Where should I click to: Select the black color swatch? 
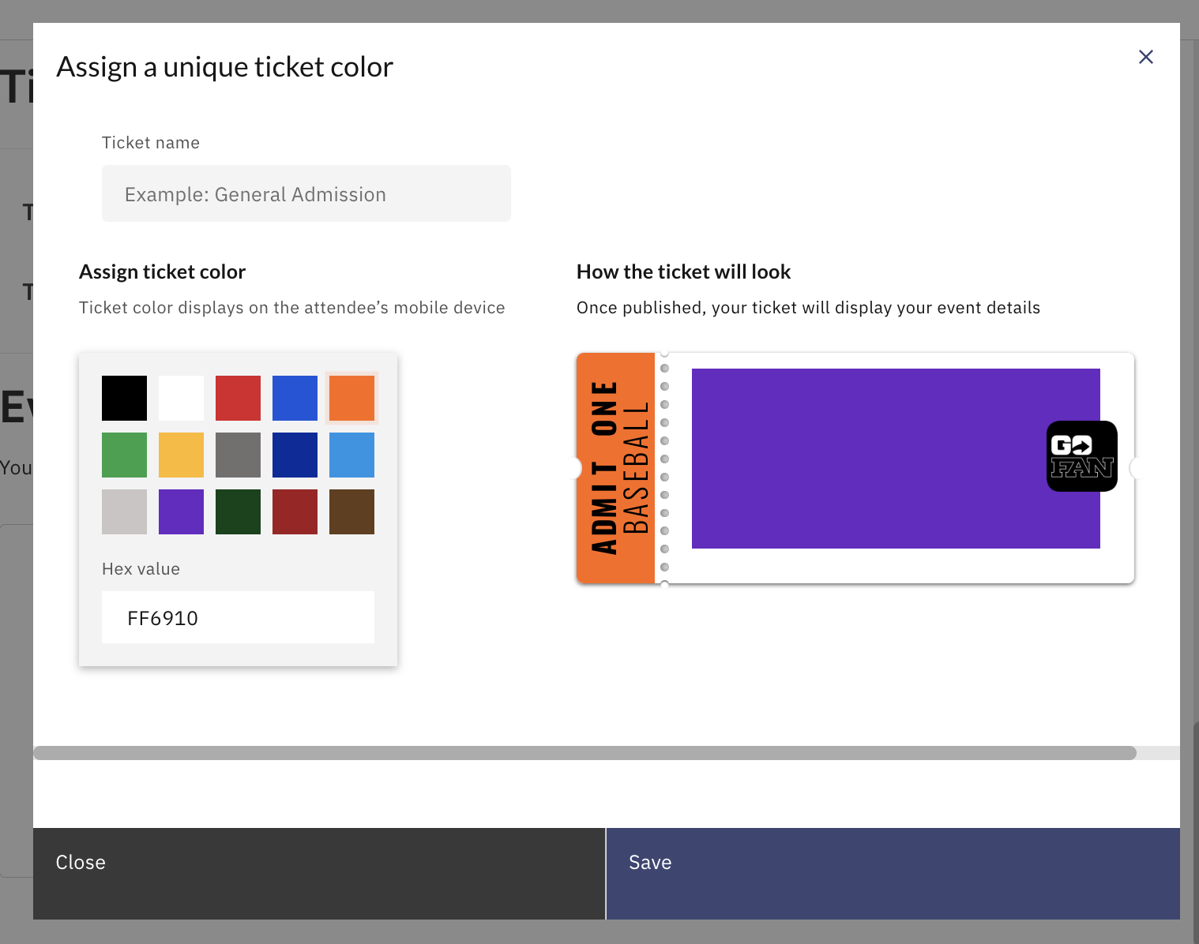click(124, 398)
